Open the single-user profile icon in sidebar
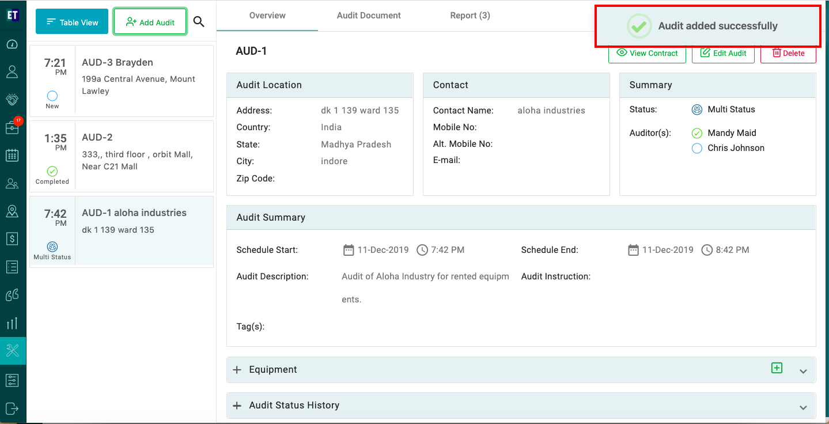Image resolution: width=829 pixels, height=424 pixels. 12,72
